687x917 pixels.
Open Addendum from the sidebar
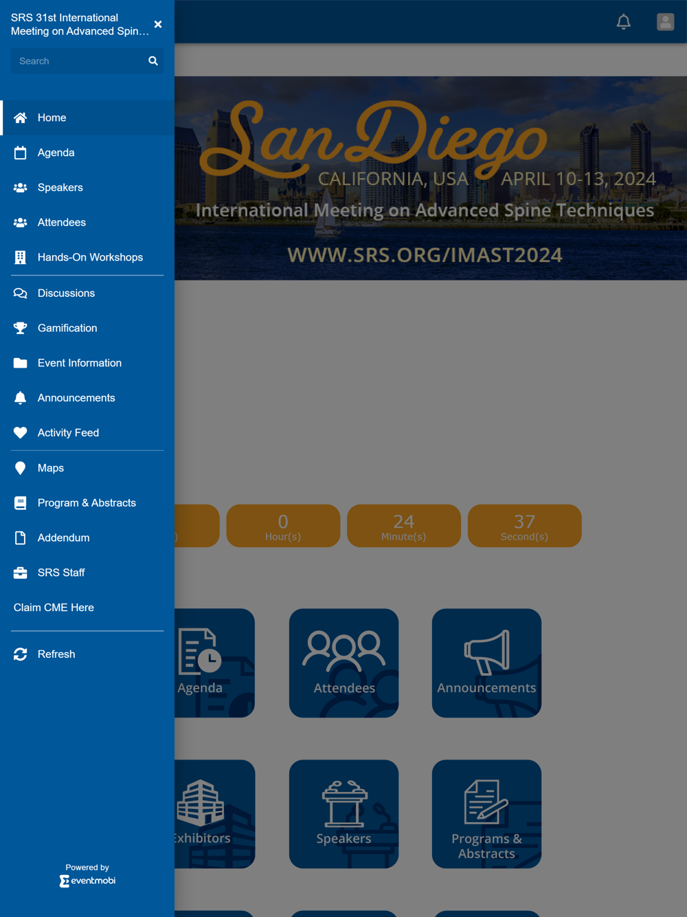(87, 538)
